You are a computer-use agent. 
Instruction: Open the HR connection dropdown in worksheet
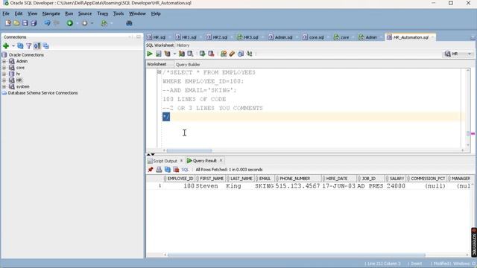point(470,54)
